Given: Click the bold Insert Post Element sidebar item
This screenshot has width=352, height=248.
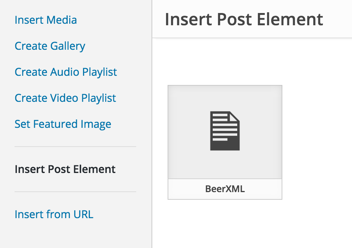Looking at the screenshot, I should click(65, 169).
